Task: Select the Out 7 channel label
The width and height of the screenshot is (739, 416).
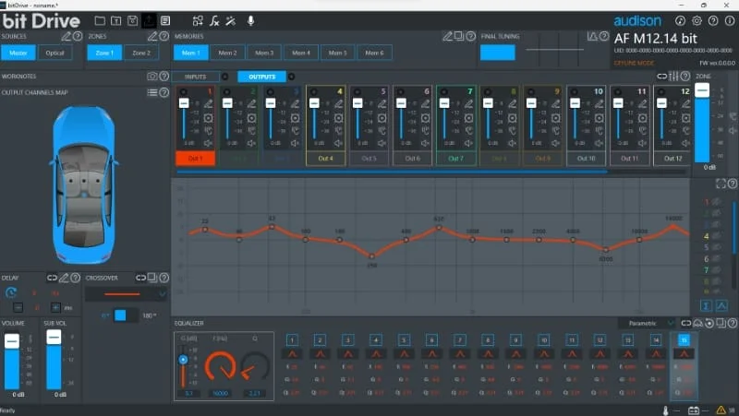Action: point(455,159)
